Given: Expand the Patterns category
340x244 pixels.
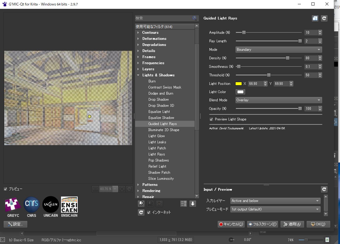Looking at the screenshot, I should [x=138, y=184].
